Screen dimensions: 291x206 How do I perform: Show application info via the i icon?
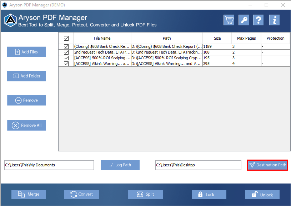tap(274, 20)
